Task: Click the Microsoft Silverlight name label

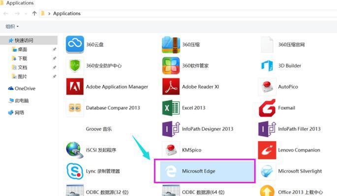Action: click(300, 171)
